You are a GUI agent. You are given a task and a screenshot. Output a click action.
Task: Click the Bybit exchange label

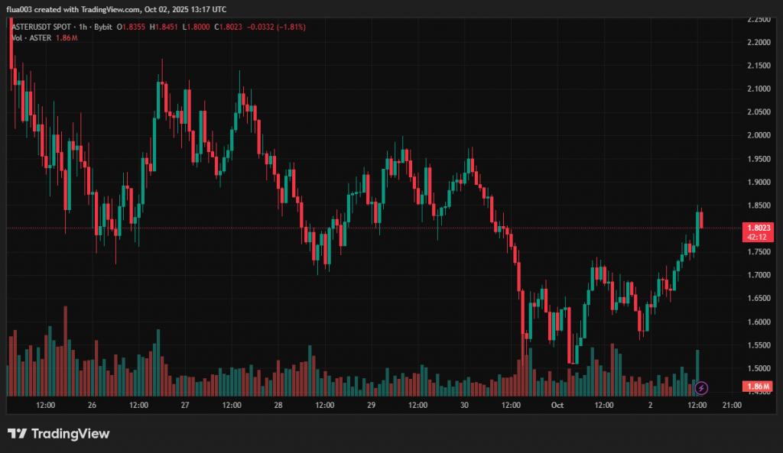[102, 27]
